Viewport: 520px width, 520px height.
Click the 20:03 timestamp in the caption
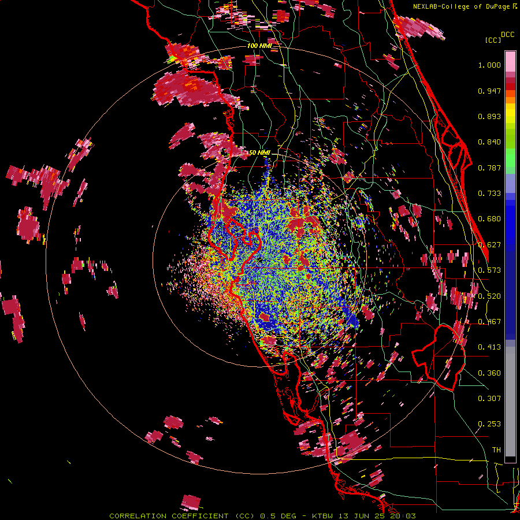(x=404, y=516)
